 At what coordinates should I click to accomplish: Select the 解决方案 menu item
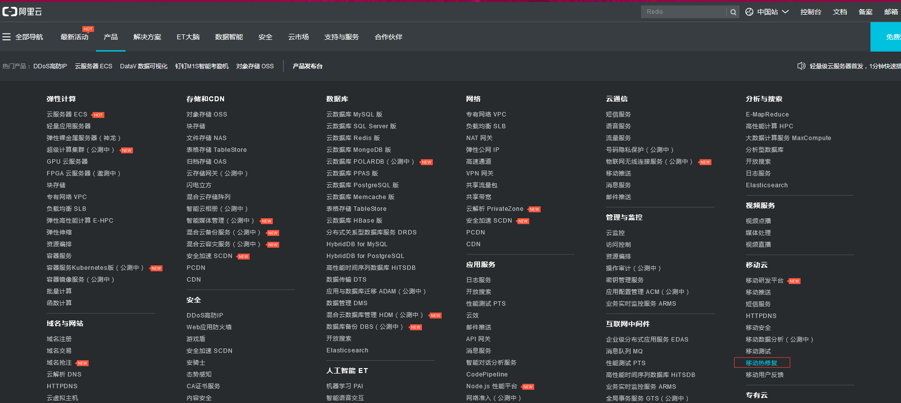[x=147, y=37]
